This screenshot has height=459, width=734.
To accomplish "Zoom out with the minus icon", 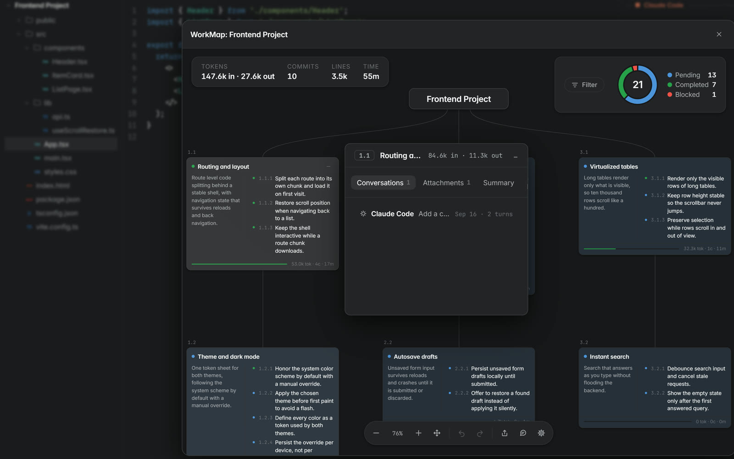I will (376, 433).
